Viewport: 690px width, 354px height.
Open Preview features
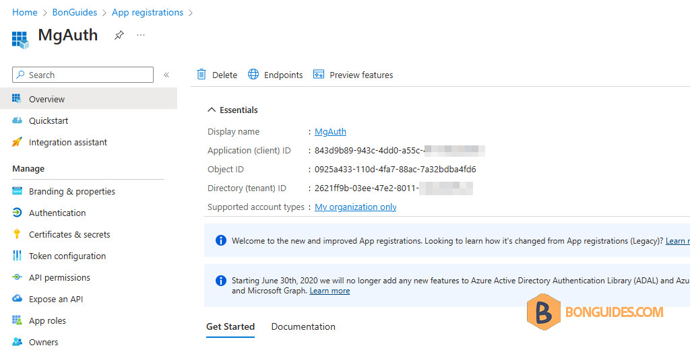(361, 75)
